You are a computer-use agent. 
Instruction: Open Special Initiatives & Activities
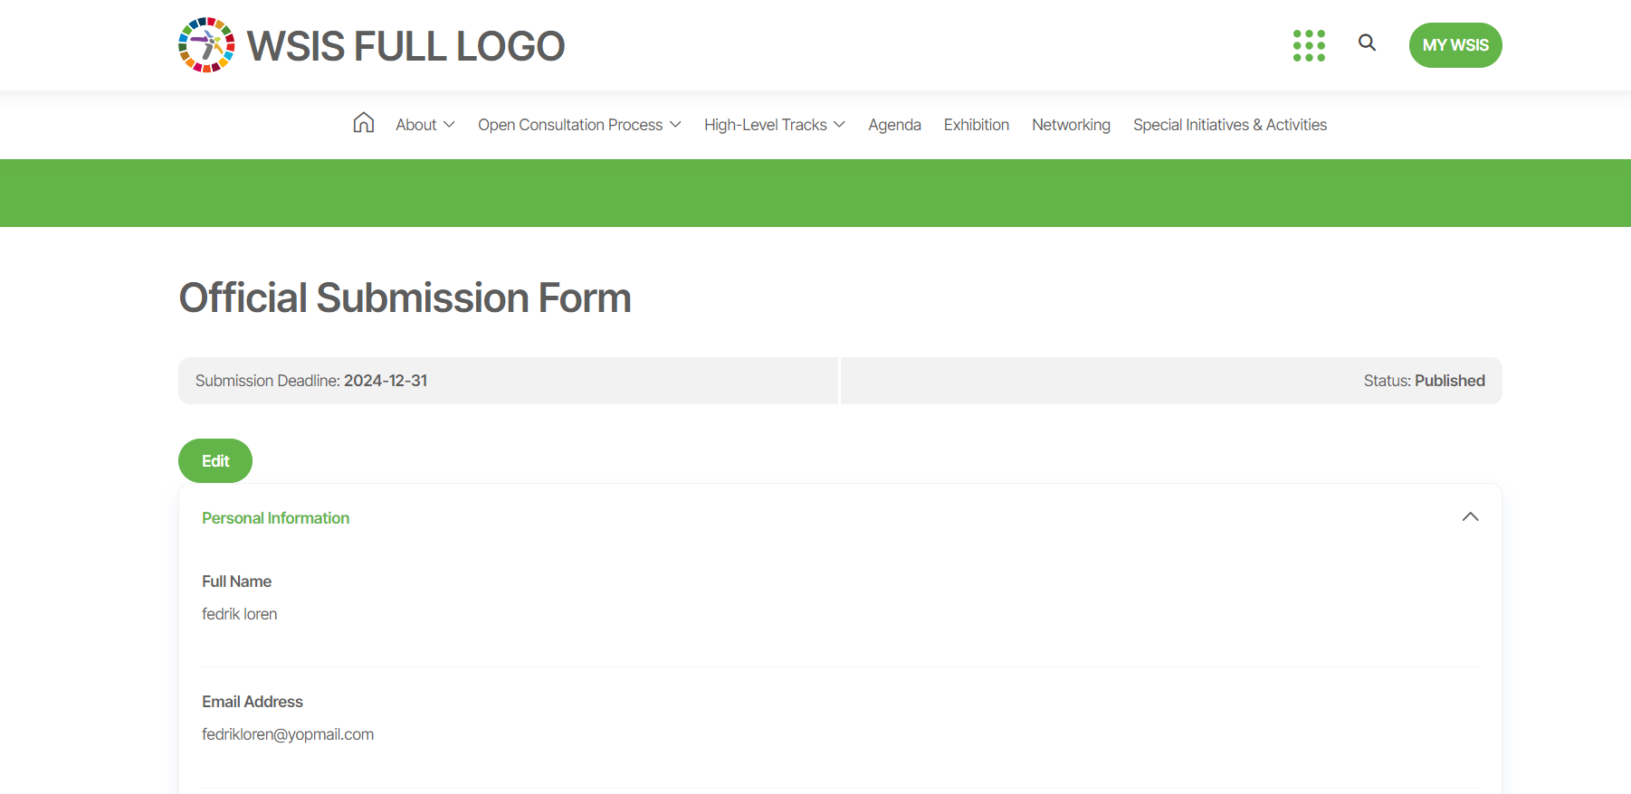pos(1229,125)
